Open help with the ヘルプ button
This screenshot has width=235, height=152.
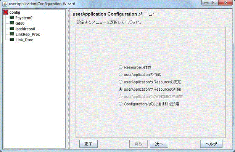[x=211, y=144]
